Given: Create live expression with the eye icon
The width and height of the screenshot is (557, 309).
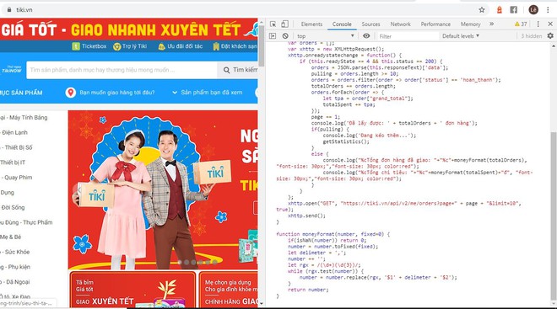Looking at the screenshot, I should 366,36.
